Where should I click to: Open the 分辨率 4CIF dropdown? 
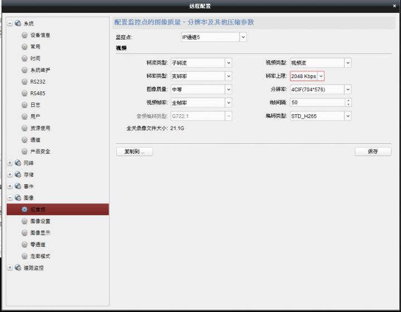pos(348,89)
